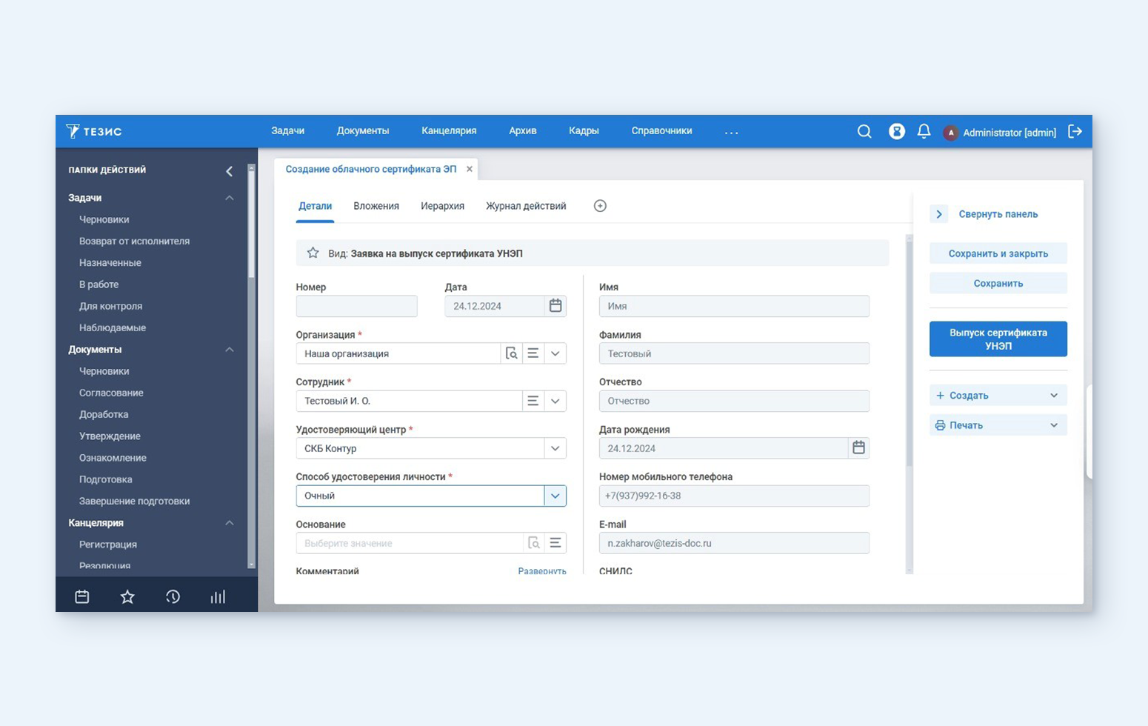
Task: Expand the Создать dropdown button
Action: coord(998,396)
